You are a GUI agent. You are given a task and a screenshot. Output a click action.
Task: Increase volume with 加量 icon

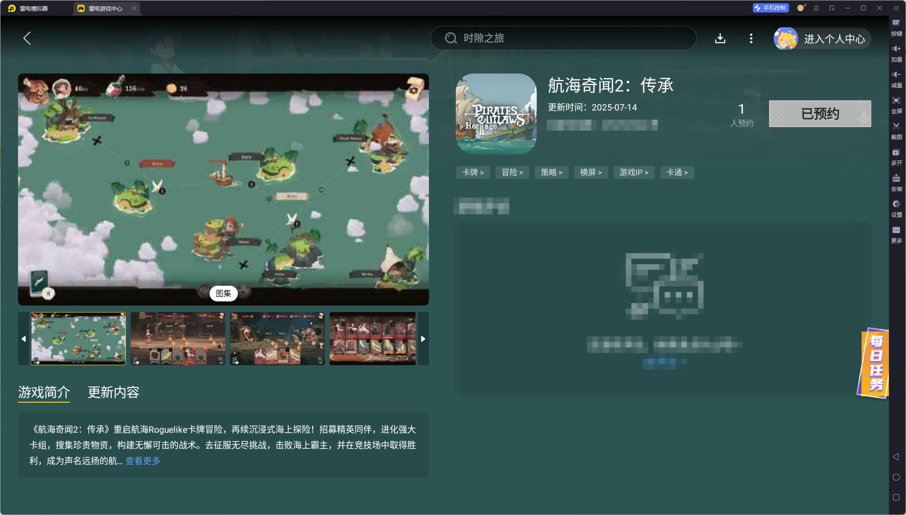(x=896, y=54)
